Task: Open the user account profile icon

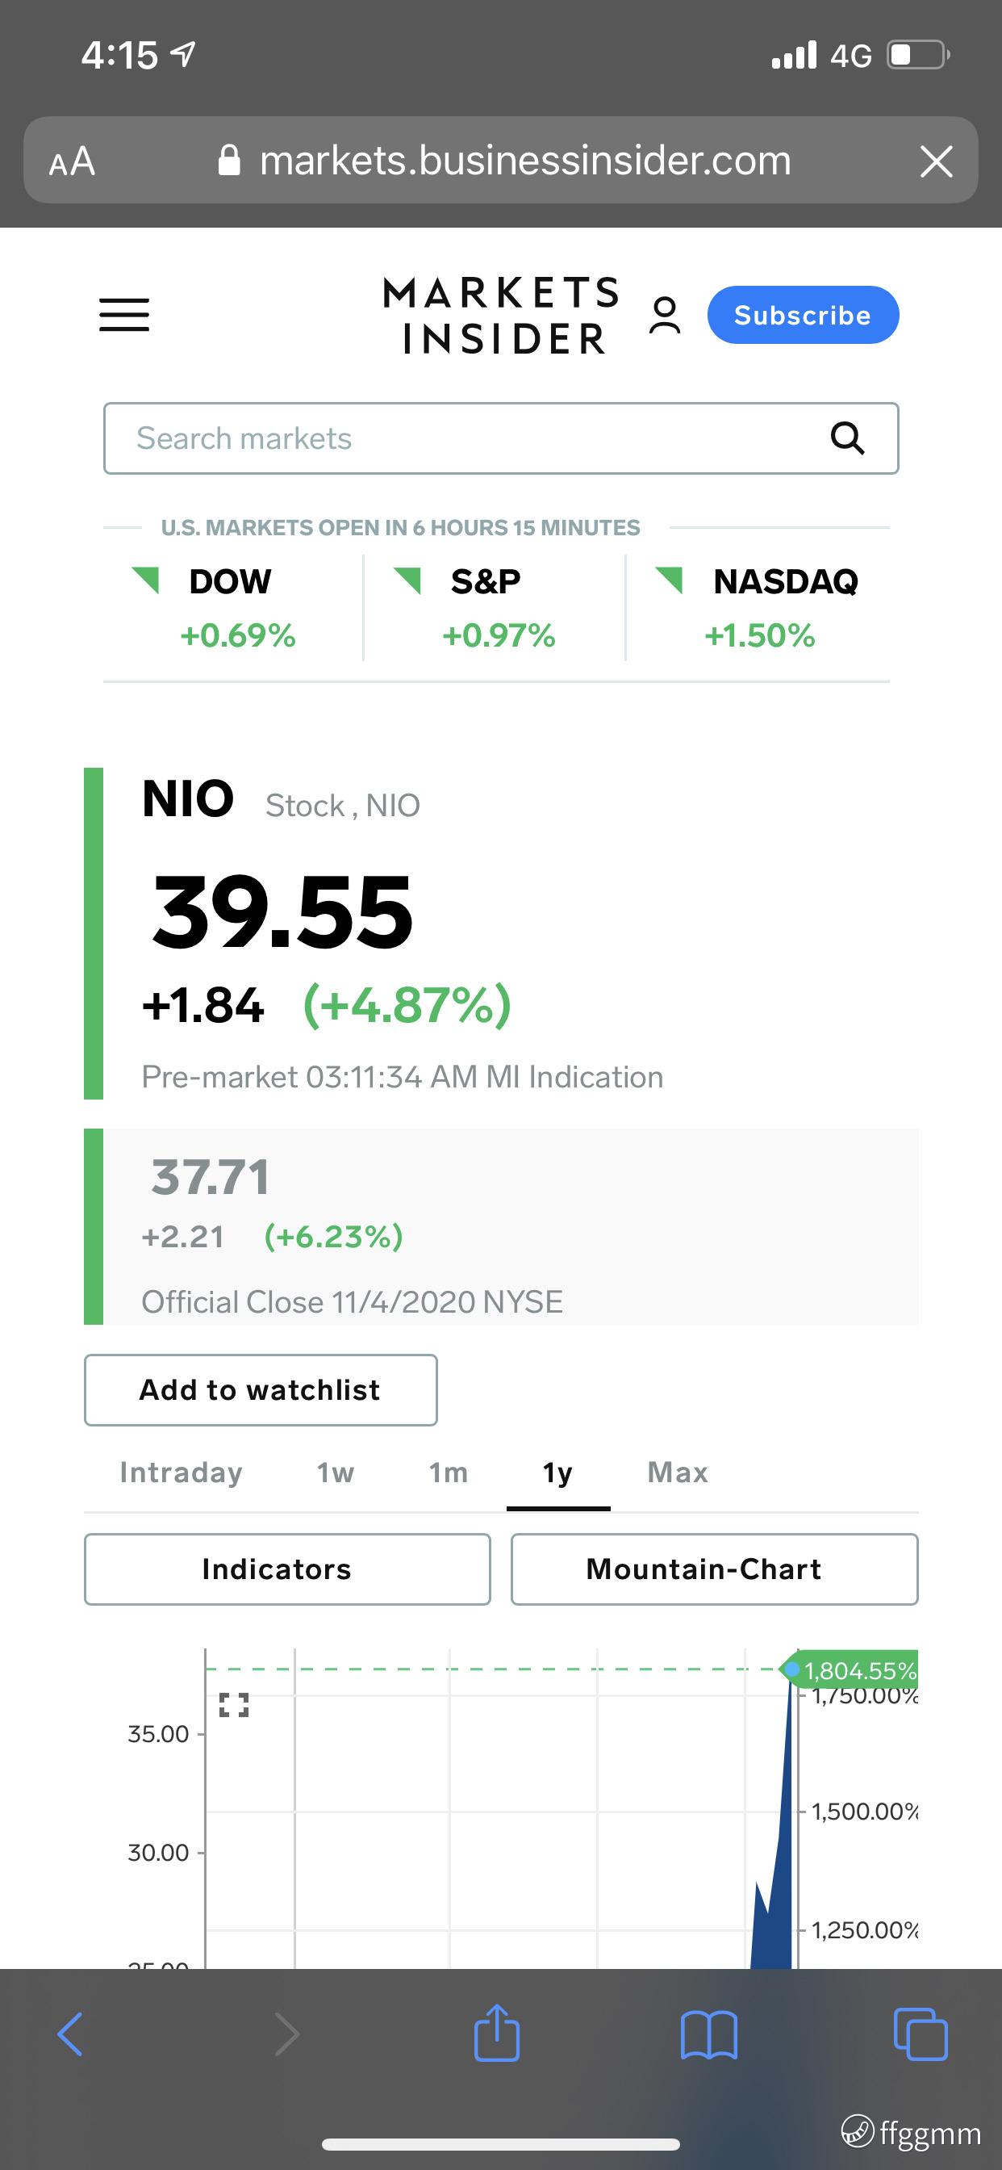Action: pos(664,315)
